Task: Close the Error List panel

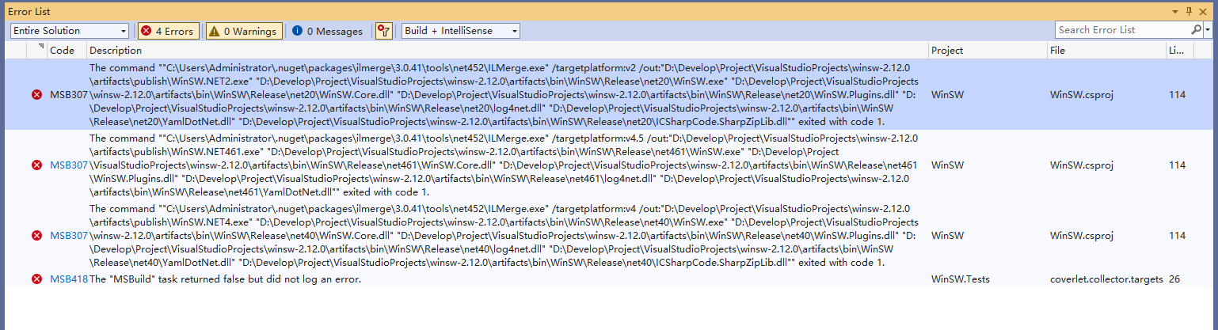Action: tap(1204, 10)
